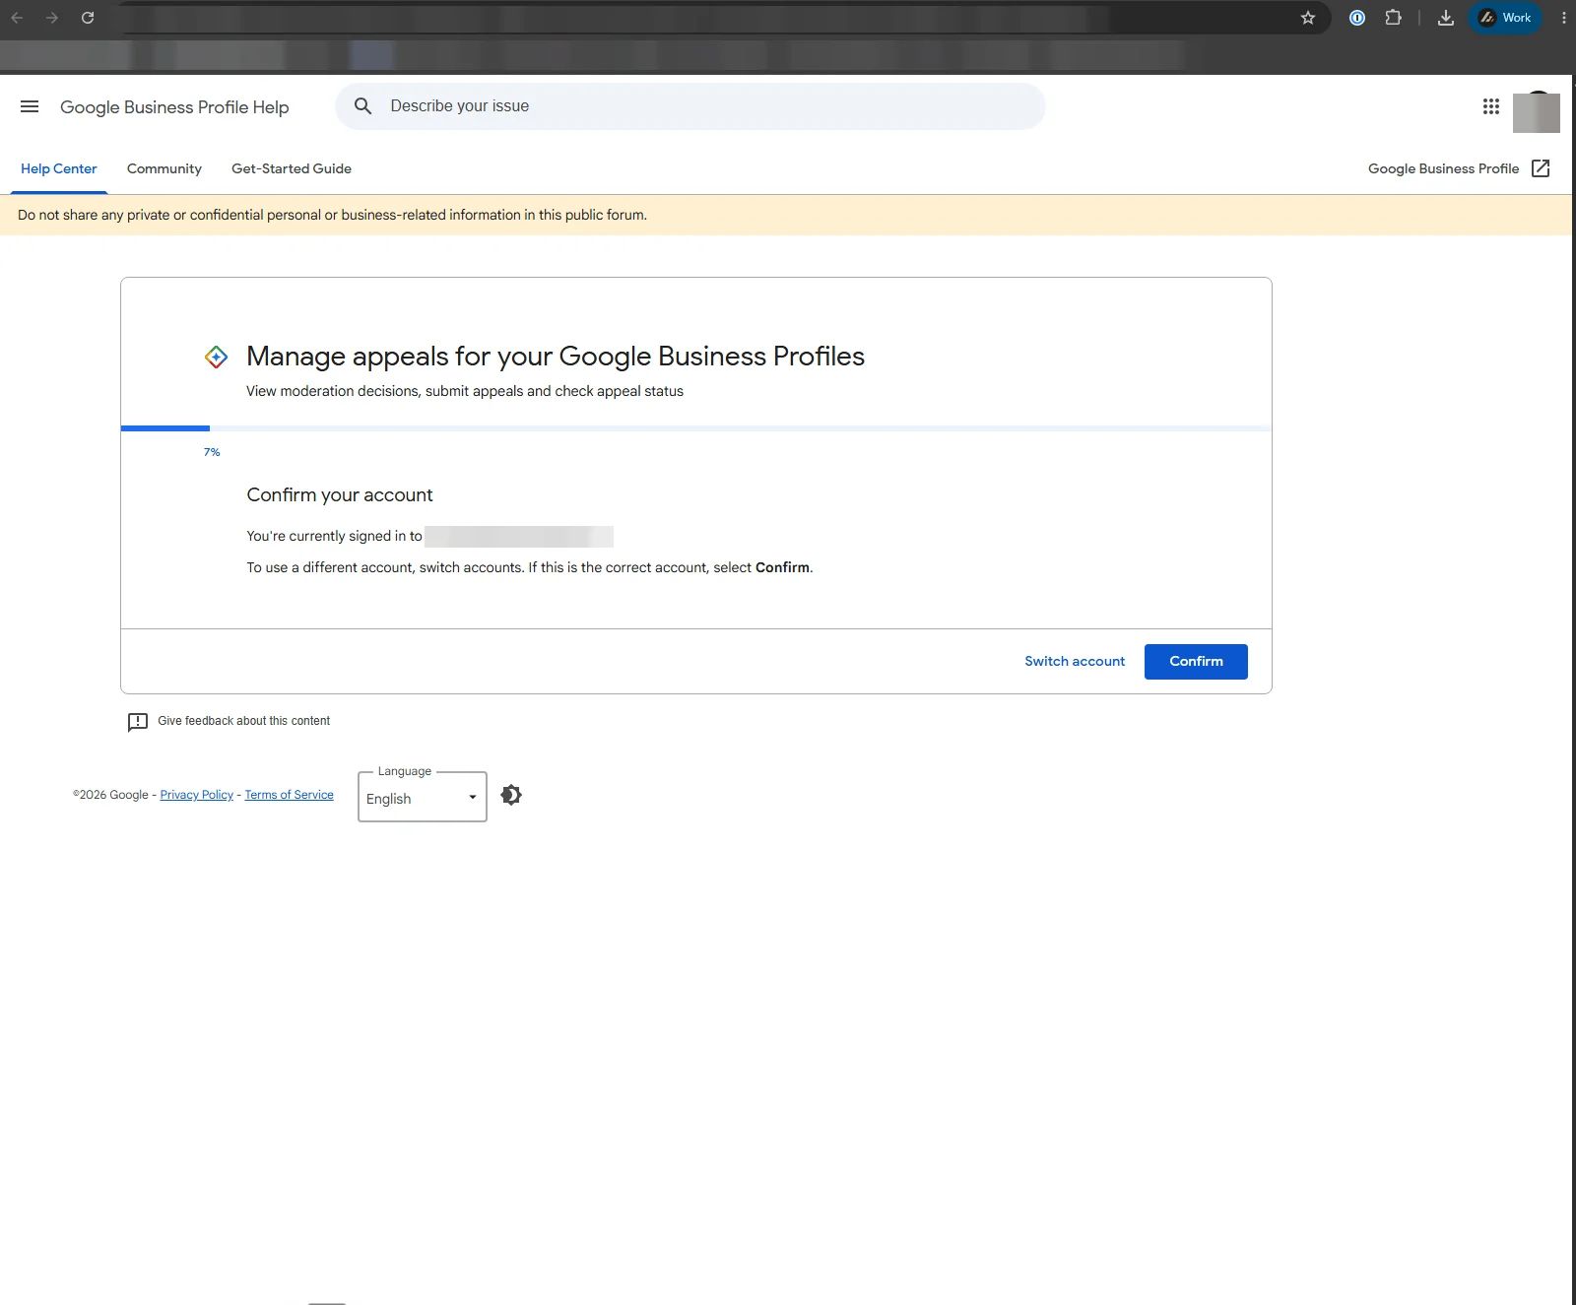This screenshot has height=1305, width=1576.
Task: Open the Google apps grid
Action: point(1491,106)
